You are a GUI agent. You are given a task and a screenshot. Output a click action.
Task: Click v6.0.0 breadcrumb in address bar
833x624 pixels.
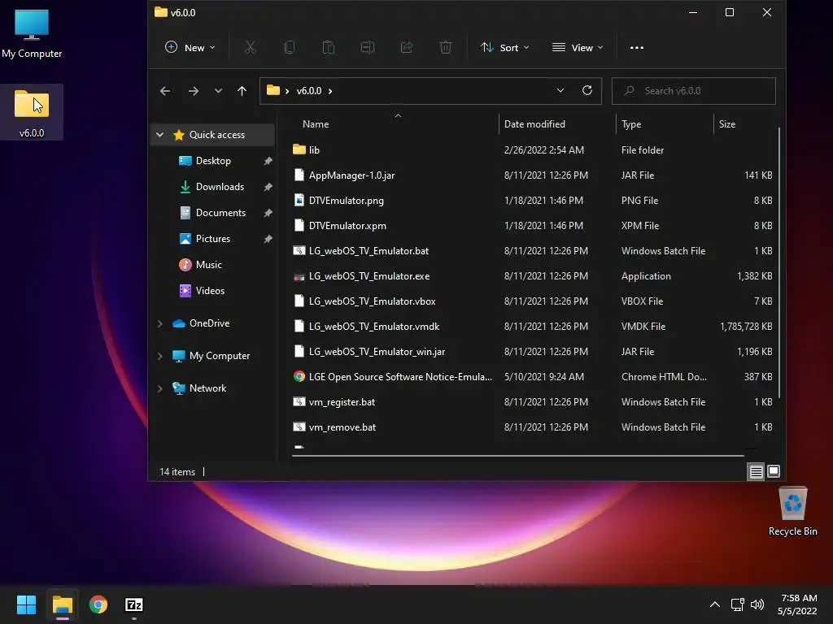pyautogui.click(x=308, y=91)
